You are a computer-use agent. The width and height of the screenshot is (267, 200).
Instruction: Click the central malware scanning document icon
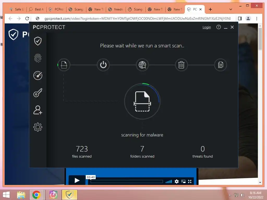click(142, 101)
